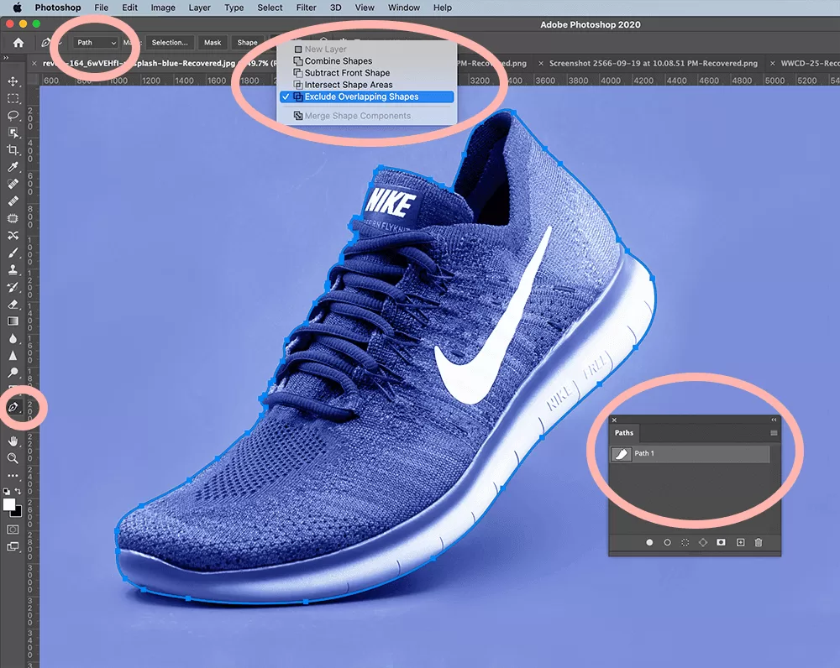The height and width of the screenshot is (668, 840).
Task: Reset to default foreground/background colors
Action: click(x=7, y=491)
